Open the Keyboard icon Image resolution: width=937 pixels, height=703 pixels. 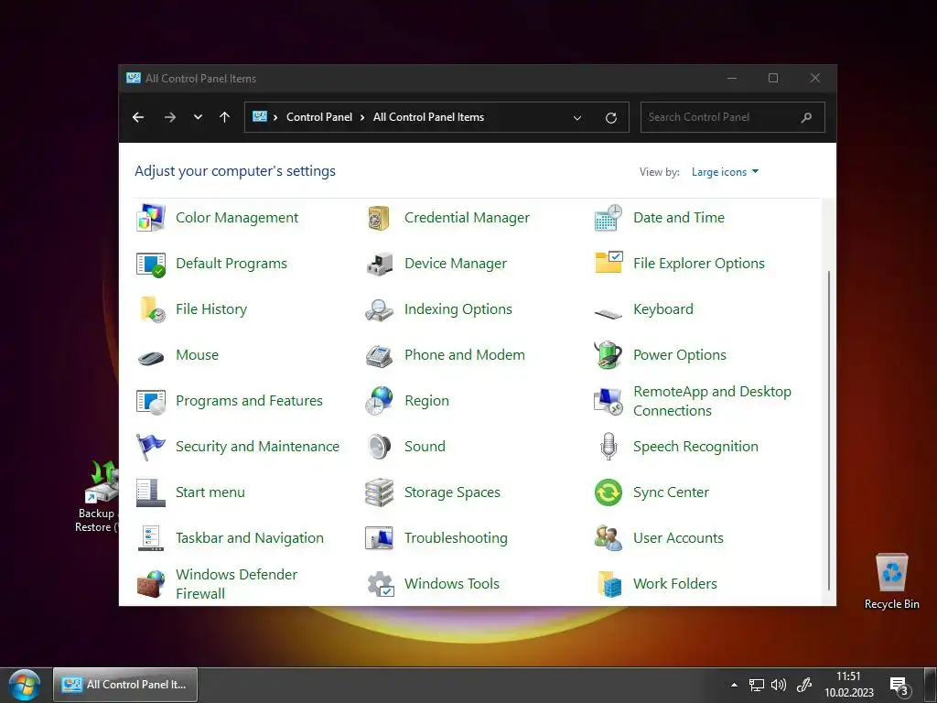(x=609, y=313)
